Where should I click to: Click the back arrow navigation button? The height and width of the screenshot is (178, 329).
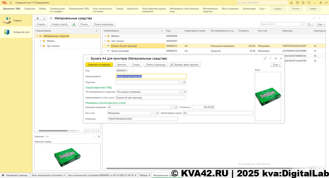[38, 18]
